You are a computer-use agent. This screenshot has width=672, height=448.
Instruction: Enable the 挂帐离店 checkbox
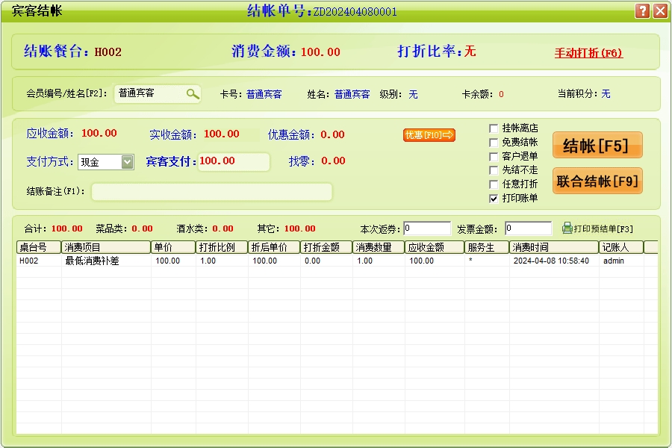[494, 128]
